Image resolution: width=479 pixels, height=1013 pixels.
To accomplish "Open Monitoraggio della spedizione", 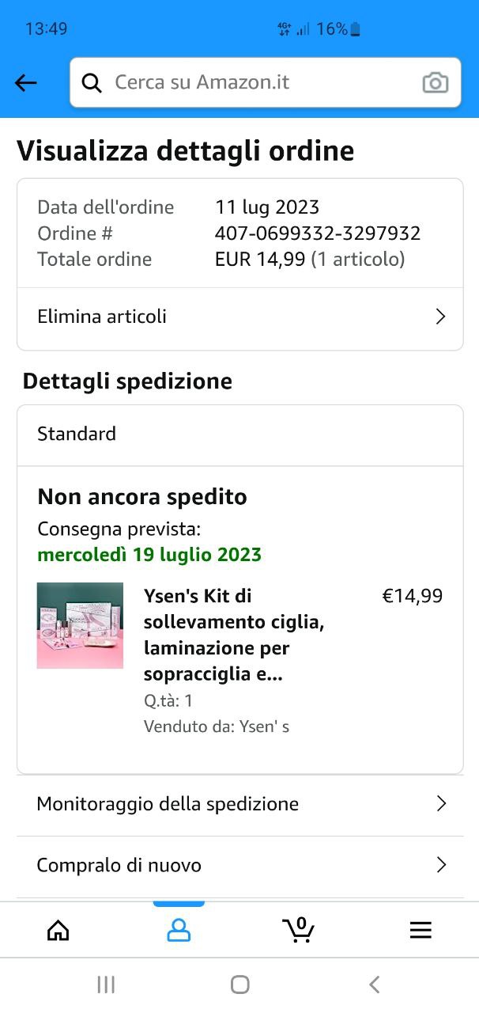I will point(168,804).
